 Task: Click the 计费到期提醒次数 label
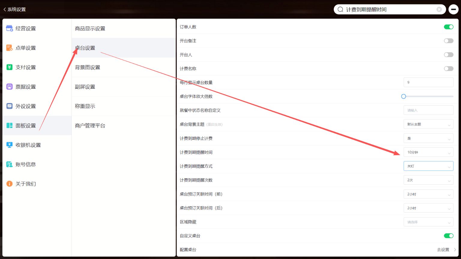pos(196,180)
